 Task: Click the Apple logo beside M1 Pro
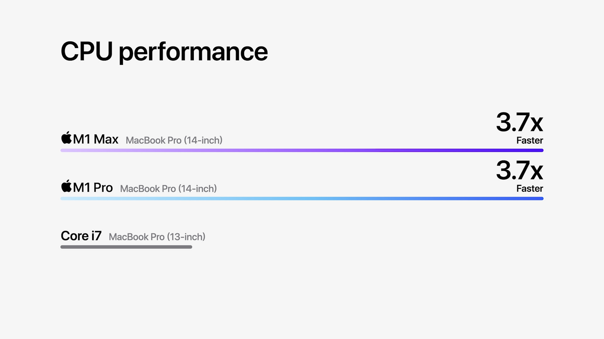(66, 186)
